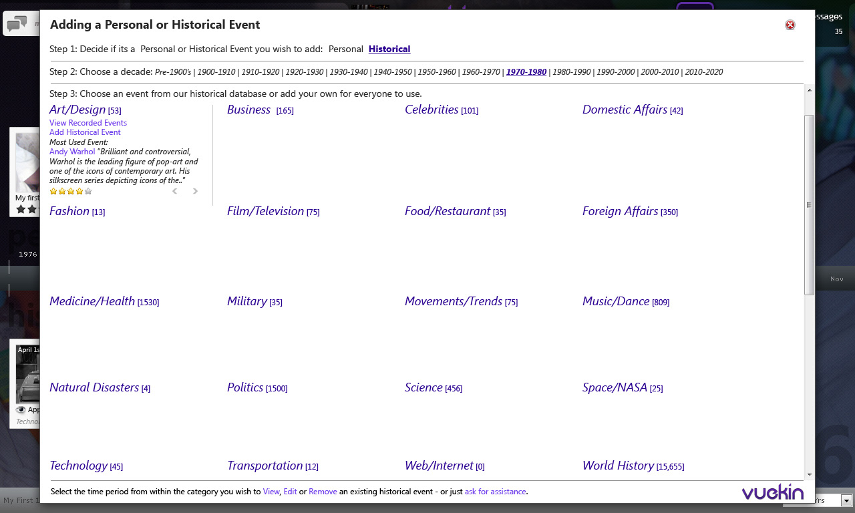Open the Celebrities category

click(x=432, y=110)
